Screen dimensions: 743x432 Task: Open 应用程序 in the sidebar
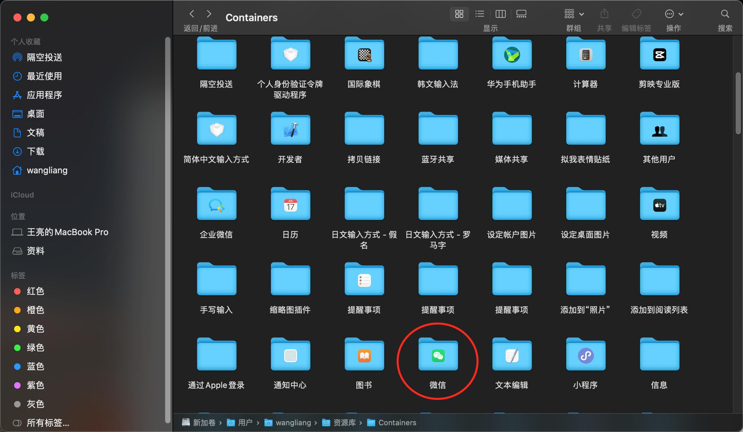tap(45, 95)
